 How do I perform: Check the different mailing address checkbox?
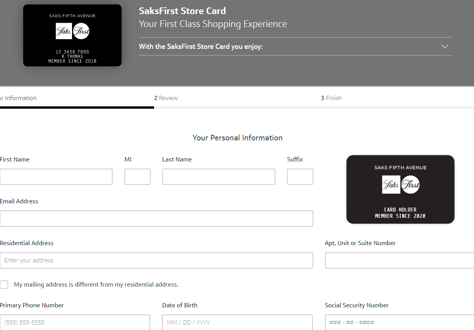[x=4, y=285]
